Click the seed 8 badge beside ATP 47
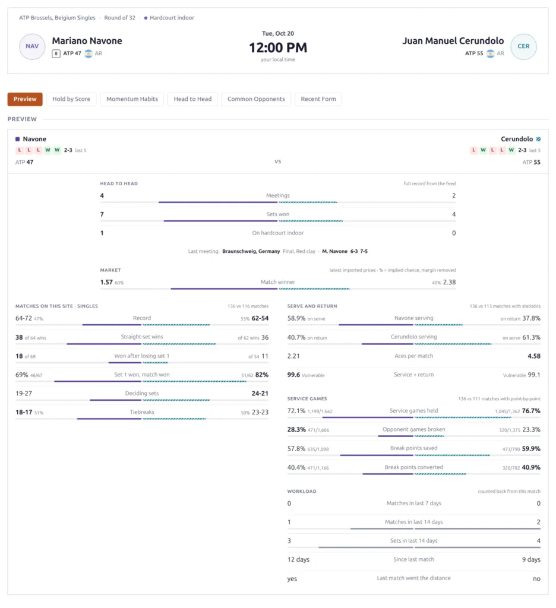This screenshot has height=608, width=556. [x=56, y=53]
